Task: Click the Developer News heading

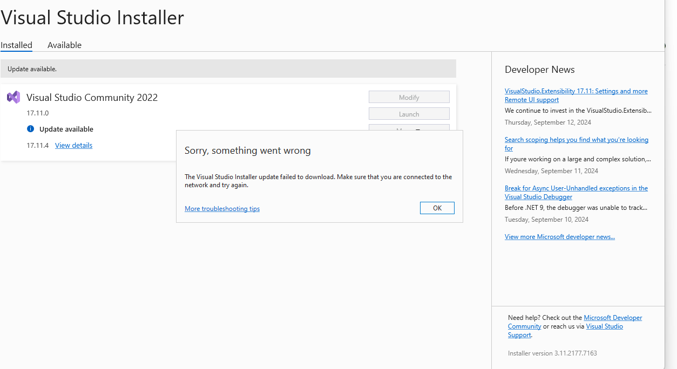Action: coord(540,70)
